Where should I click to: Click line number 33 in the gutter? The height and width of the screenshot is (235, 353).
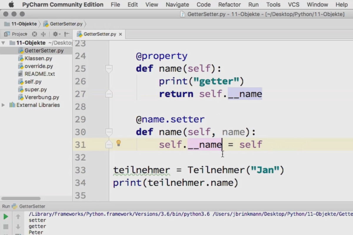[80, 170]
